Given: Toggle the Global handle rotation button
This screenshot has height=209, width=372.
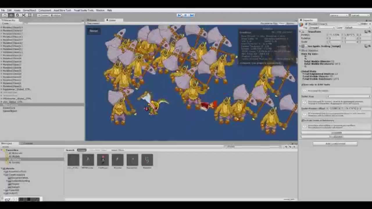Looking at the screenshot, I should tap(56, 15).
